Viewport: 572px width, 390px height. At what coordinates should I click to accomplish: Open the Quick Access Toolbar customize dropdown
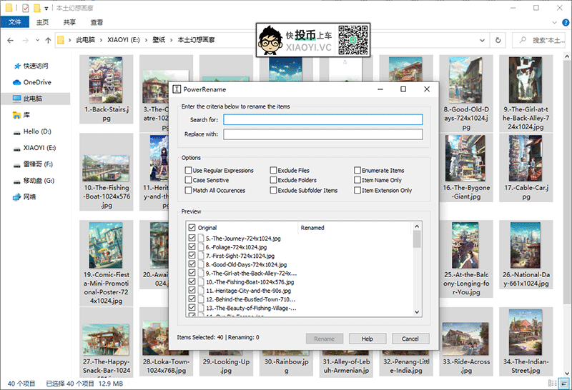point(46,9)
